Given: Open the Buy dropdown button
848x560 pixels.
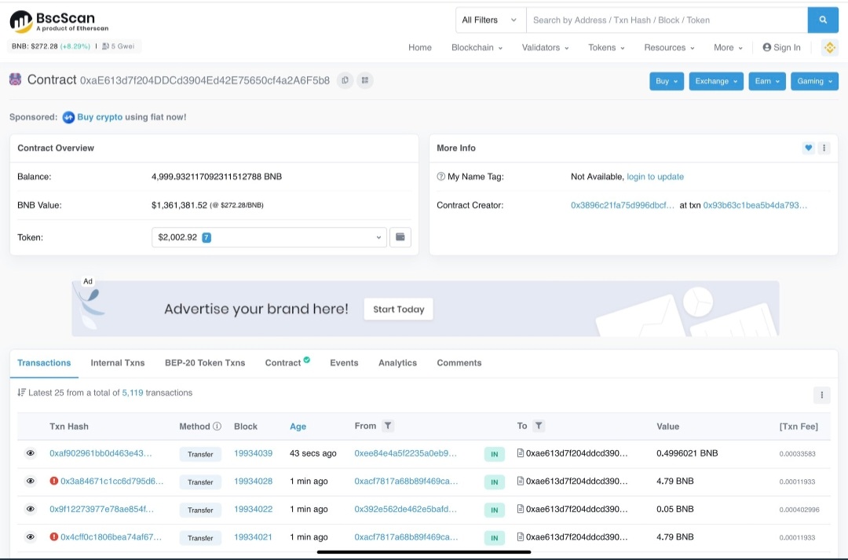Looking at the screenshot, I should [x=667, y=81].
